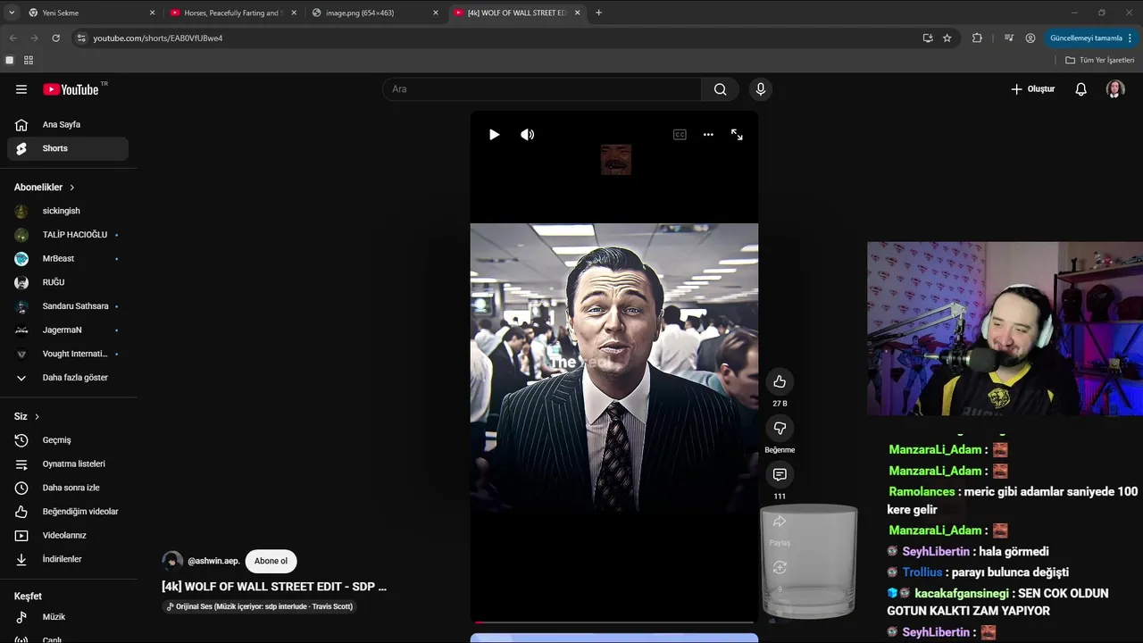Open the Chrome three-dot menu
The width and height of the screenshot is (1143, 643).
coord(1130,38)
